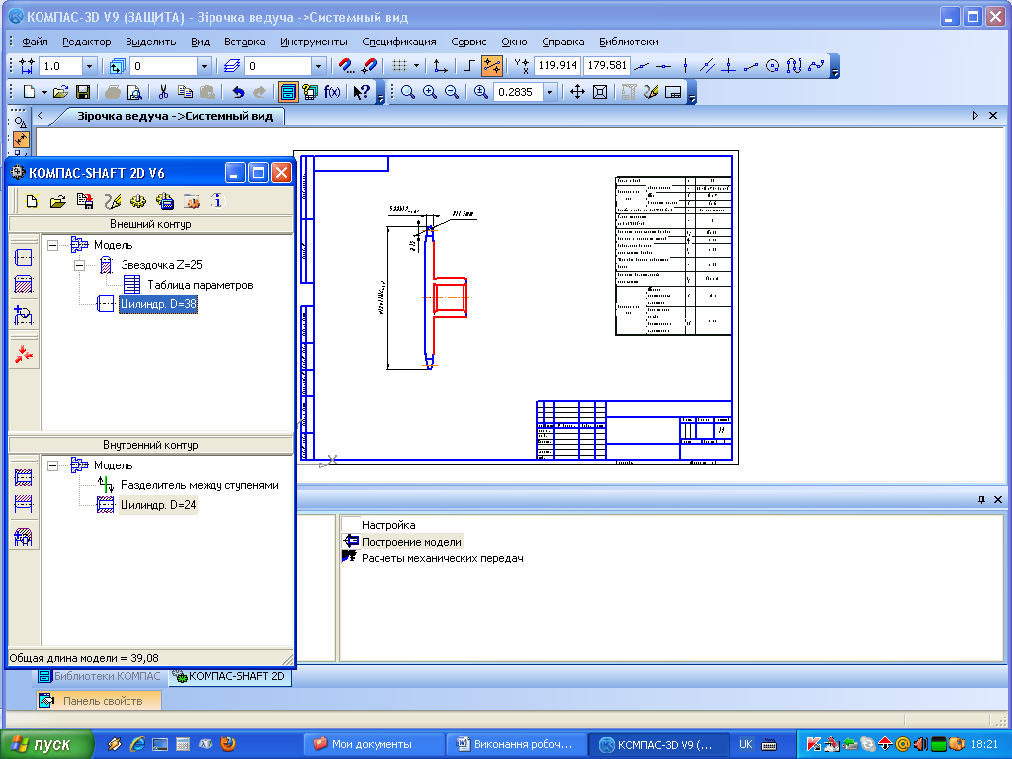
Task: Click the yellow gear icon in SHAFT toolbar
Action: (x=138, y=202)
